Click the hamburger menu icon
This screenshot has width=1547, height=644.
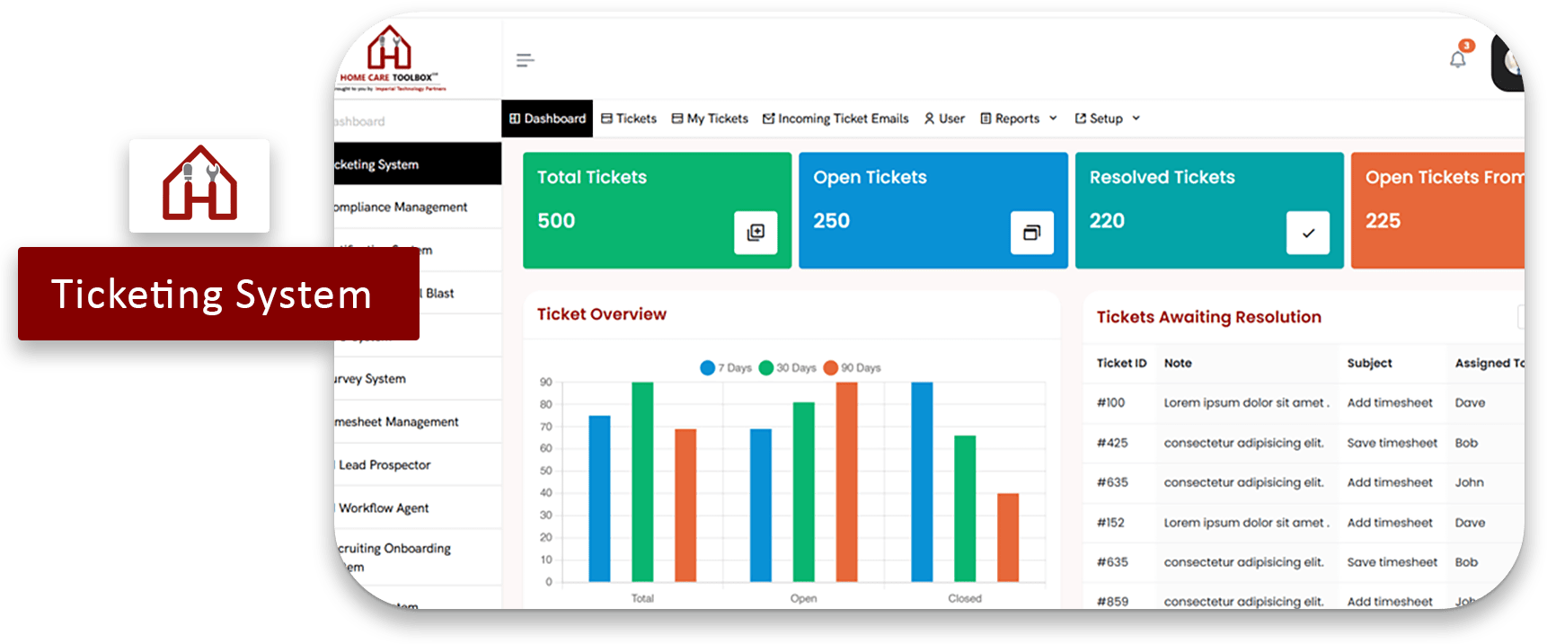point(525,60)
